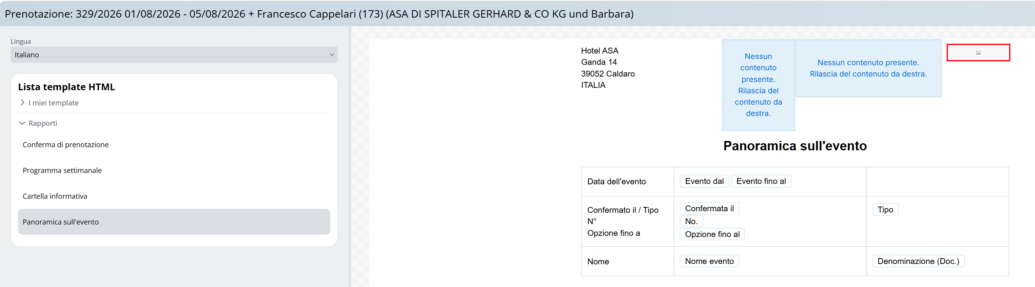Click the Tipo field placeholder
The height and width of the screenshot is (287, 1035).
pos(885,210)
